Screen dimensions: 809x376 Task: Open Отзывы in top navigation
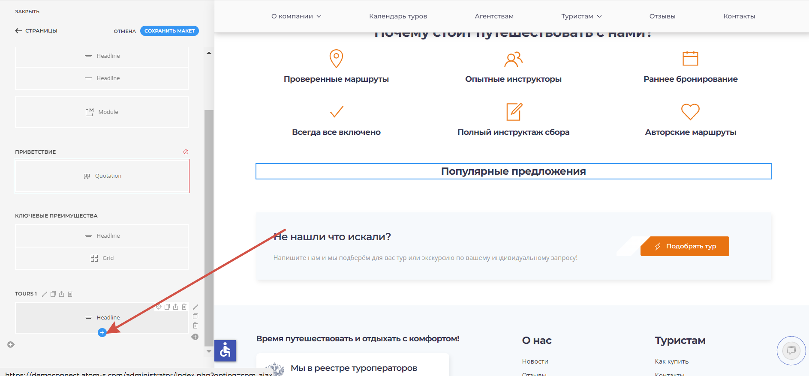(662, 16)
